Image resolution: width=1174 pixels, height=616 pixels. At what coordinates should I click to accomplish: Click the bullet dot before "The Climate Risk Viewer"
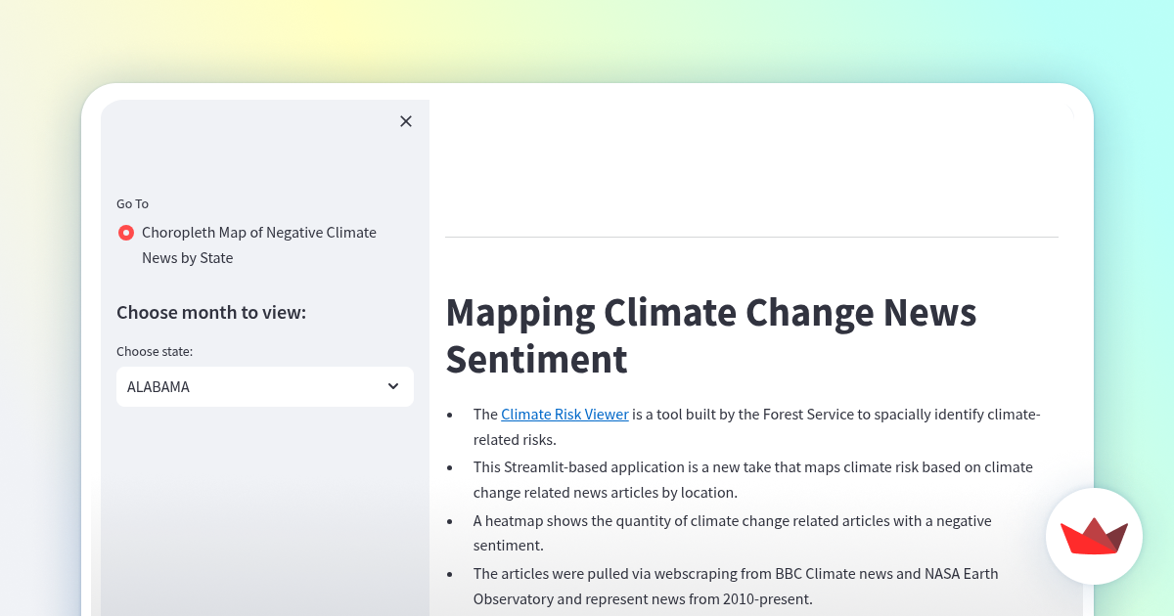pyautogui.click(x=450, y=415)
